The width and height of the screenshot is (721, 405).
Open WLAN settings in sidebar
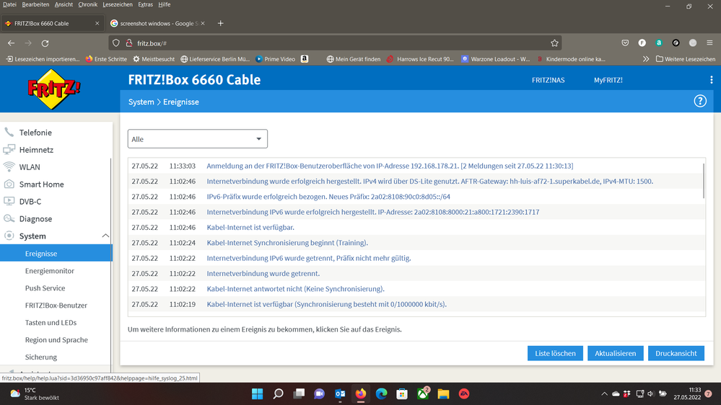coord(30,167)
